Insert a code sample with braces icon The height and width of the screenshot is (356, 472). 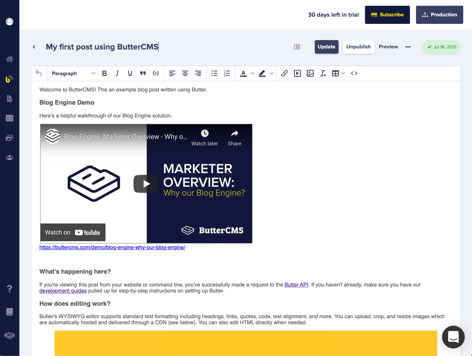pos(156,73)
